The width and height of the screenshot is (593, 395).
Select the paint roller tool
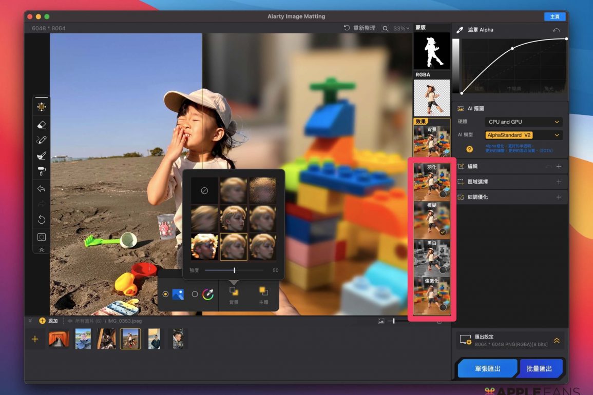[x=42, y=171]
